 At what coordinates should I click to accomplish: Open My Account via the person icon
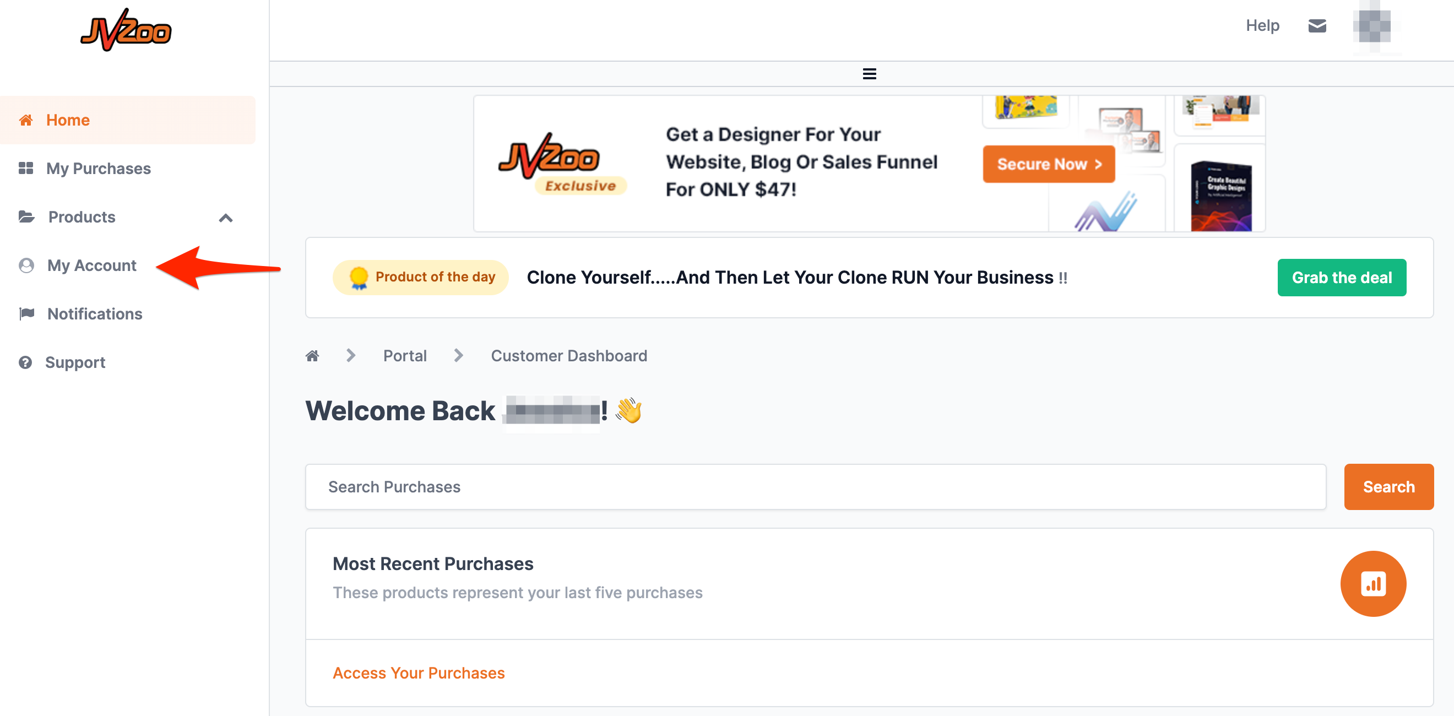click(26, 265)
